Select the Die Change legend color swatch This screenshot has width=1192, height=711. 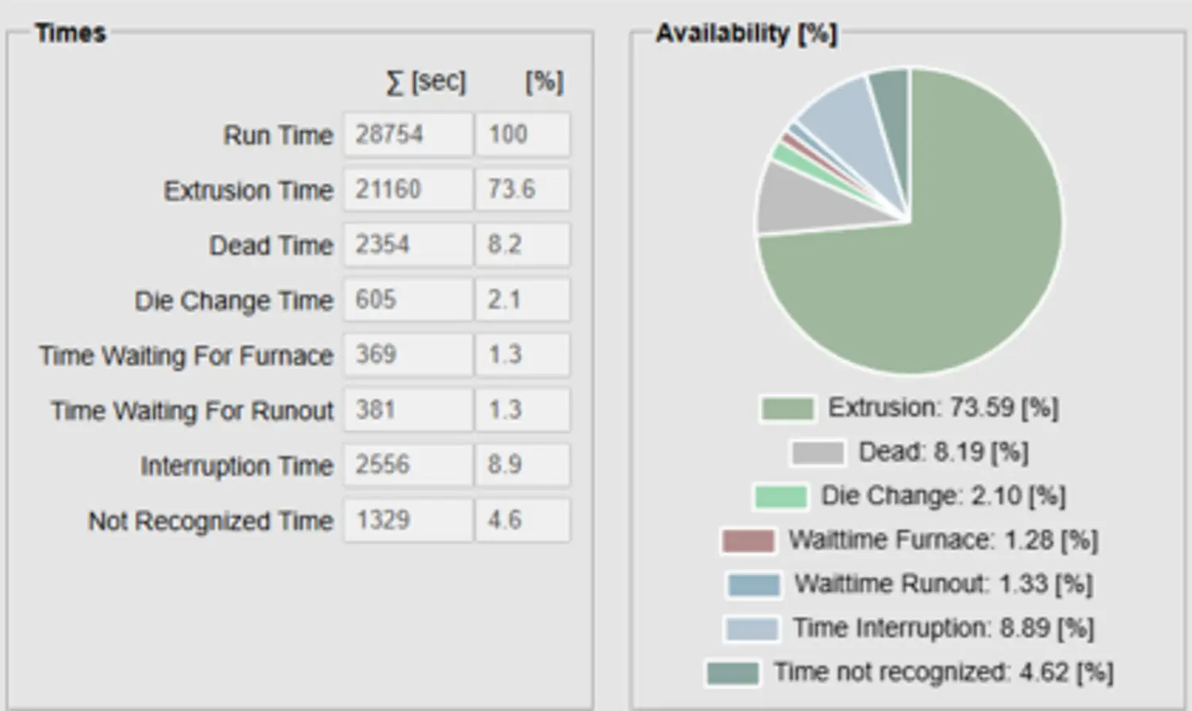click(x=780, y=497)
